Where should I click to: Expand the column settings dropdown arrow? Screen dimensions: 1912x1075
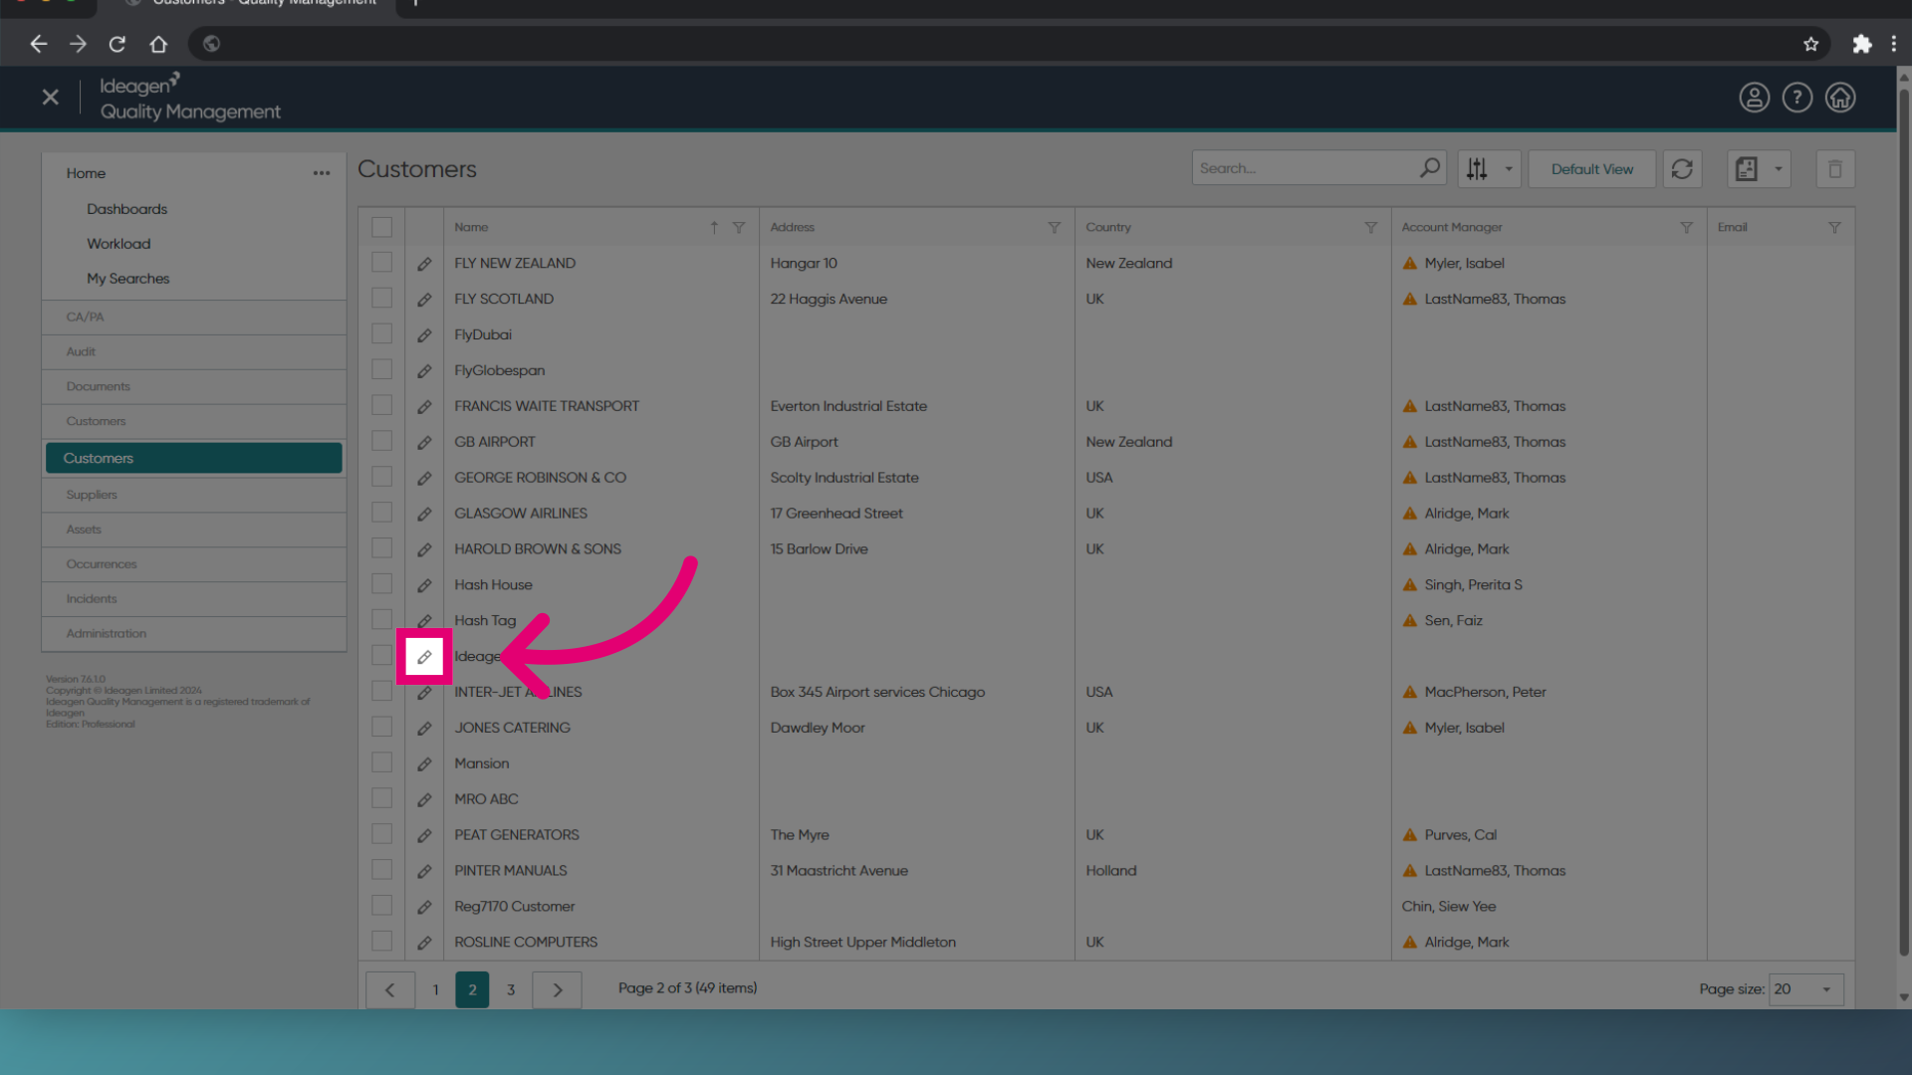(x=1508, y=169)
